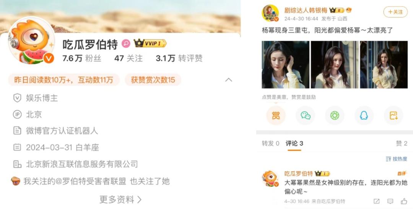
Task: Follow 剧综达人韩银梅 with +关注 button
Action: 395,12
